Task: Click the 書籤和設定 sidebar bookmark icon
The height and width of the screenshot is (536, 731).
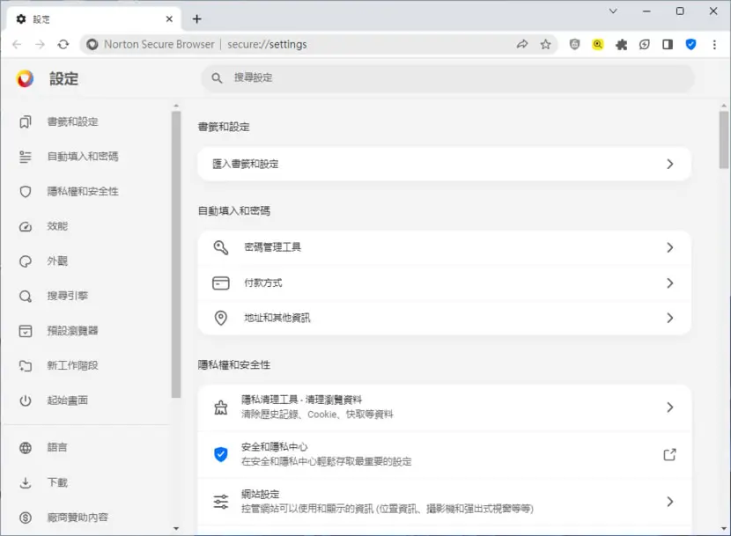Action: point(26,121)
